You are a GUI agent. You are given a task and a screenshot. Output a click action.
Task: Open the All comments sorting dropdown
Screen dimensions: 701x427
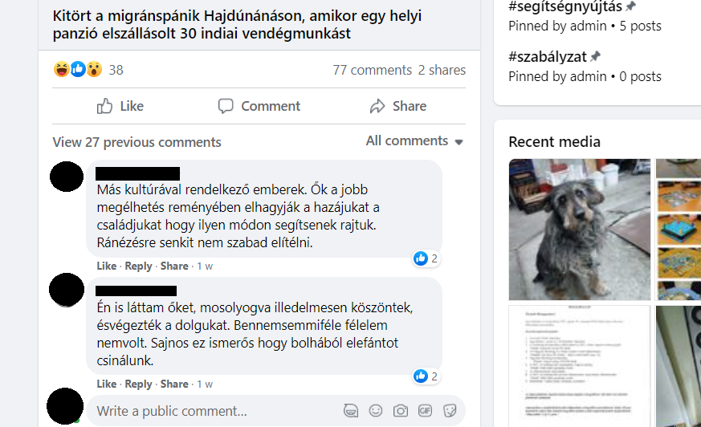pyautogui.click(x=414, y=141)
